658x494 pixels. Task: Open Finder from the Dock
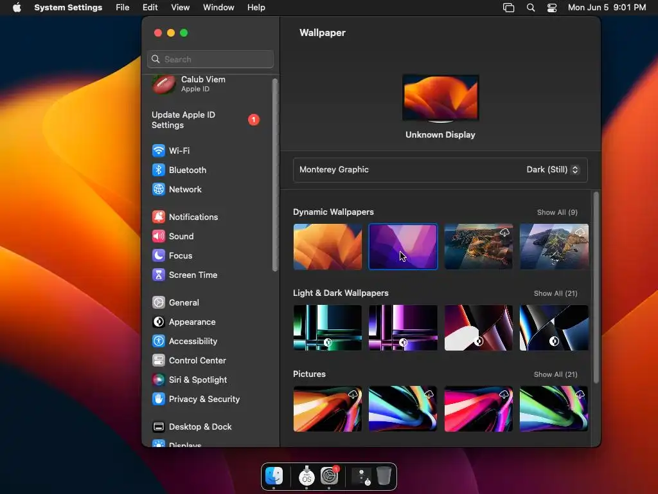[274, 476]
